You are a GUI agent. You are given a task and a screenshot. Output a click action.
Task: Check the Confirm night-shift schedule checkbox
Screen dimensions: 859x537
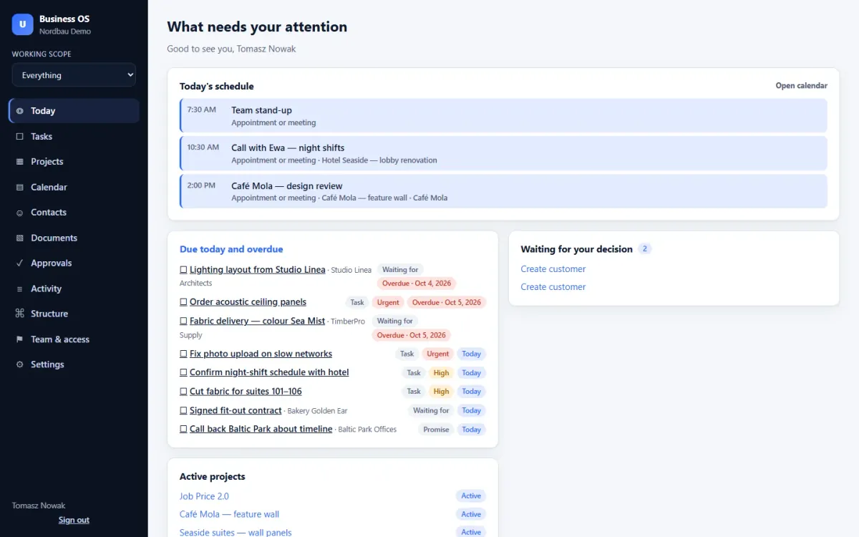tap(183, 373)
